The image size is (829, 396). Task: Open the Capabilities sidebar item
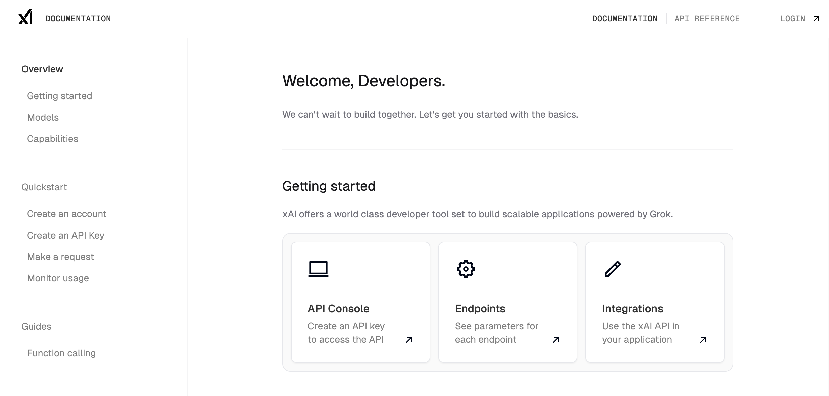pos(52,139)
